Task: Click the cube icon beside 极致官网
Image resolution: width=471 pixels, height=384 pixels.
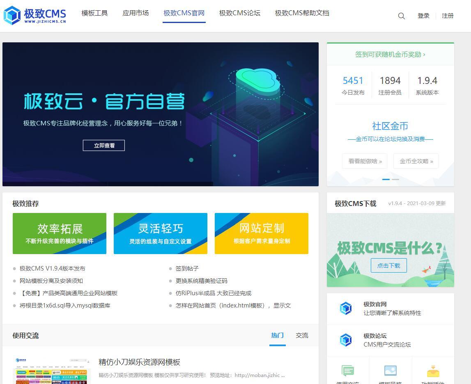Action: (346, 308)
